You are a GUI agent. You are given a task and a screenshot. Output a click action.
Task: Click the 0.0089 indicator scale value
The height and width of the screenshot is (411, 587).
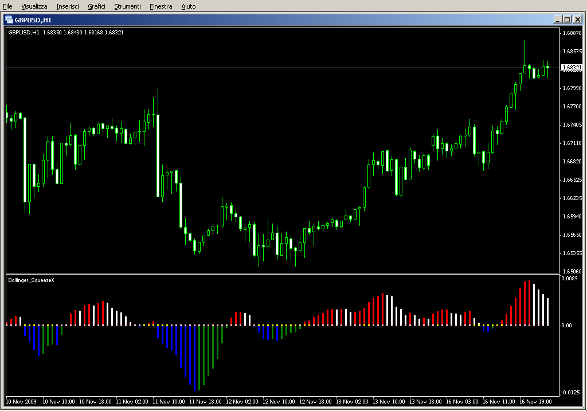(x=569, y=278)
